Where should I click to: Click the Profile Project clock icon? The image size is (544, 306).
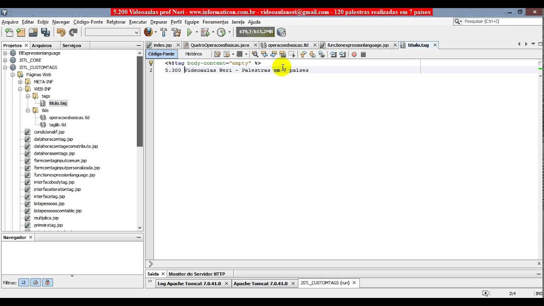(221, 32)
